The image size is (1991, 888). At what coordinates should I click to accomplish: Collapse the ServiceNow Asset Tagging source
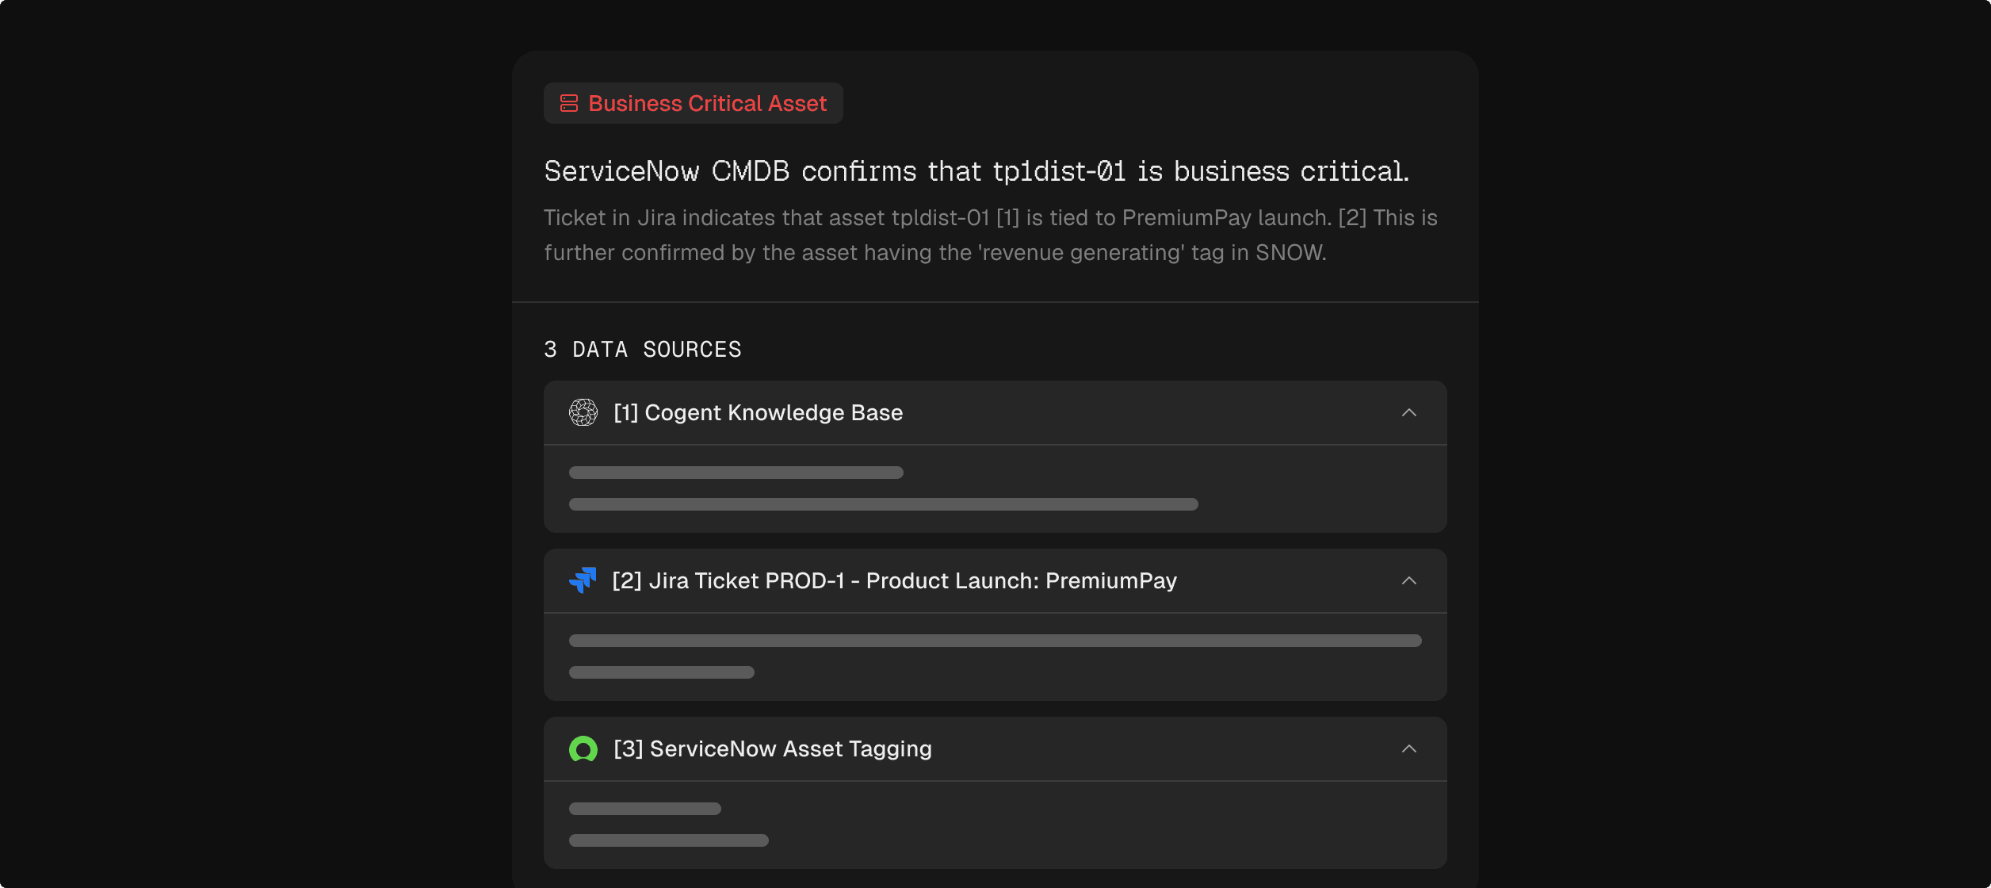[1408, 748]
